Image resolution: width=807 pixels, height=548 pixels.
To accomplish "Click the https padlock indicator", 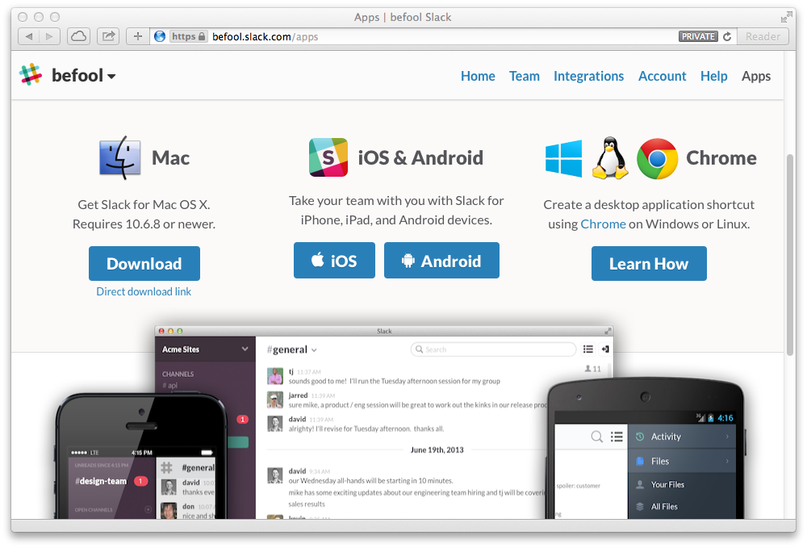I will point(188,36).
